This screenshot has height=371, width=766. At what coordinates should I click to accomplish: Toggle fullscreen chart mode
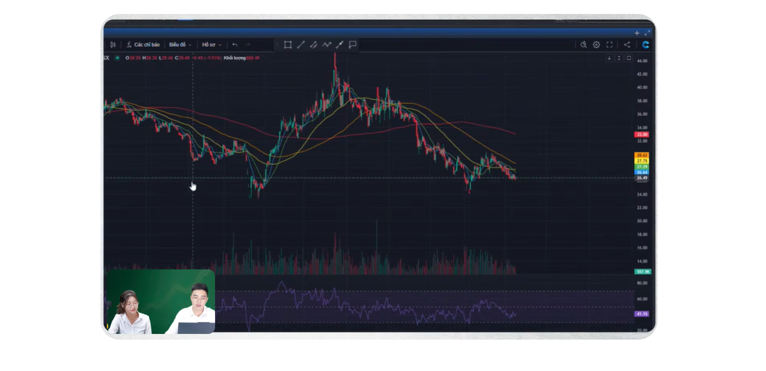[609, 44]
